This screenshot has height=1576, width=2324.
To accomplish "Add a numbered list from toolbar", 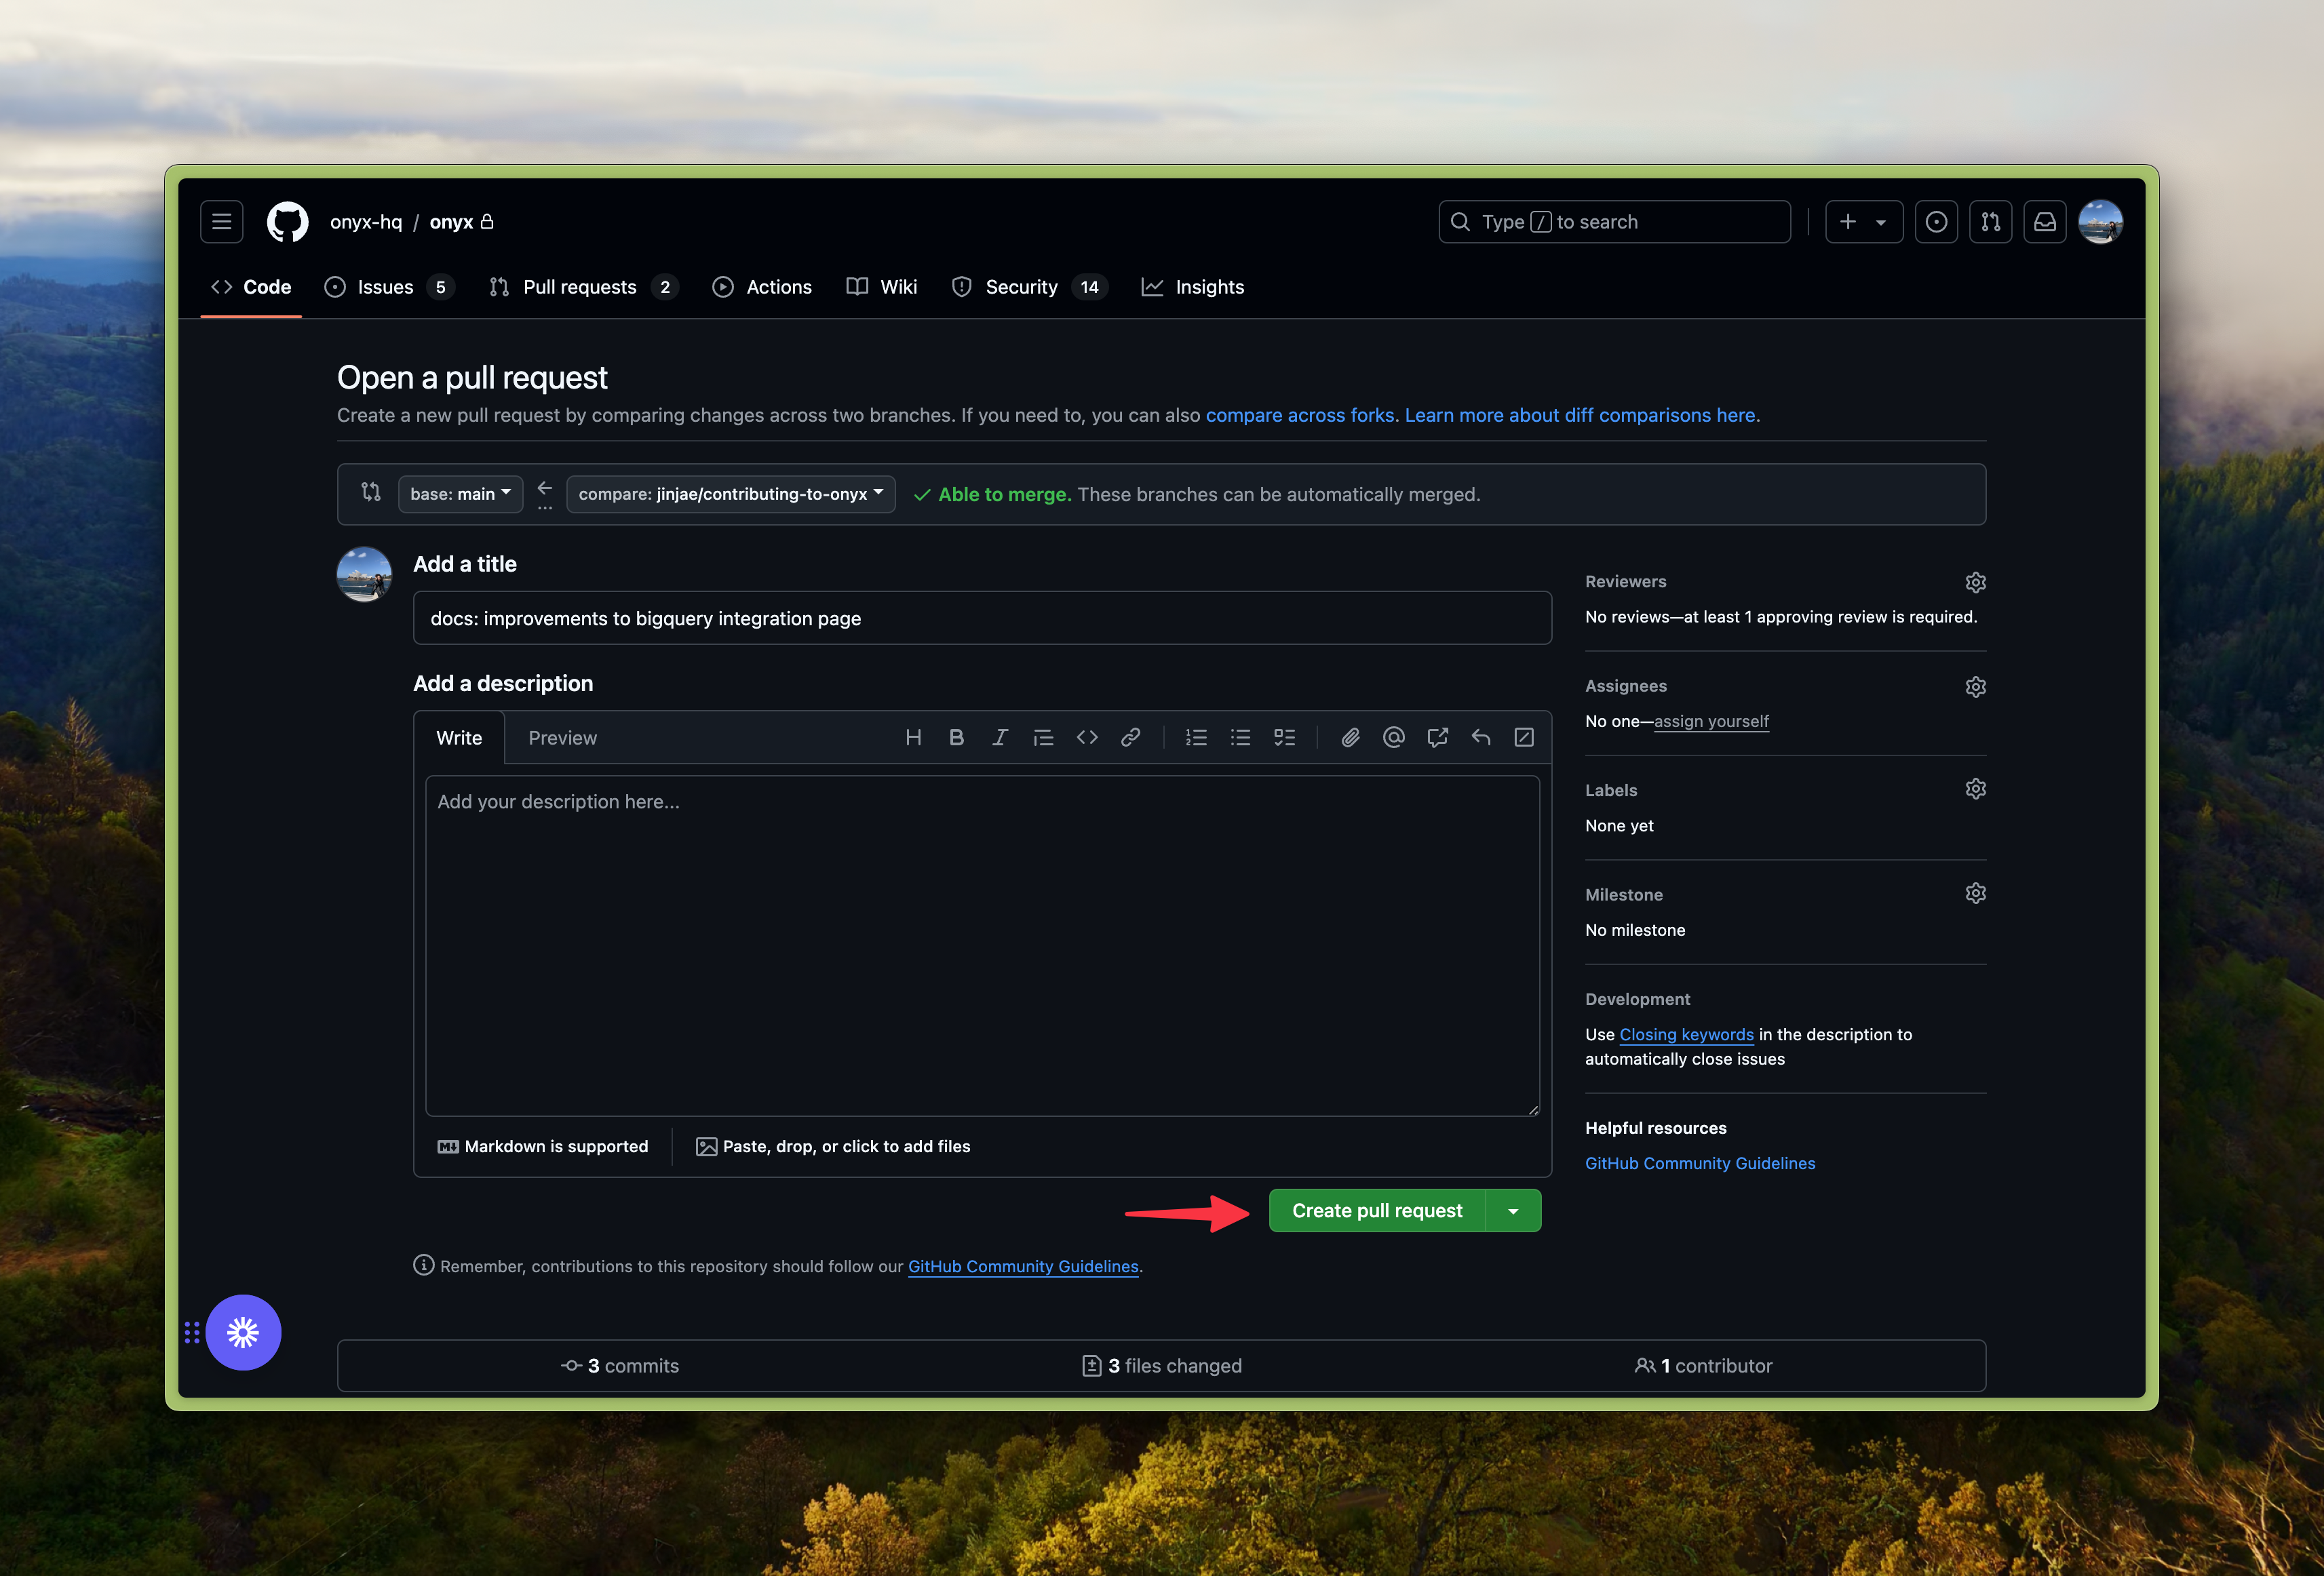I will click(x=1196, y=737).
